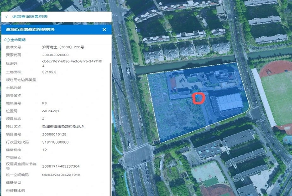The image size is (292, 196).
Task: Select the project number 20080010128
Action: click(54, 134)
